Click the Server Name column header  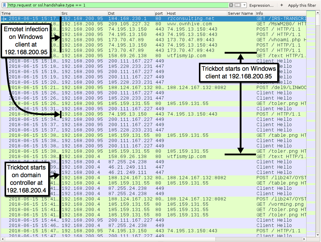pyautogui.click(x=240, y=13)
